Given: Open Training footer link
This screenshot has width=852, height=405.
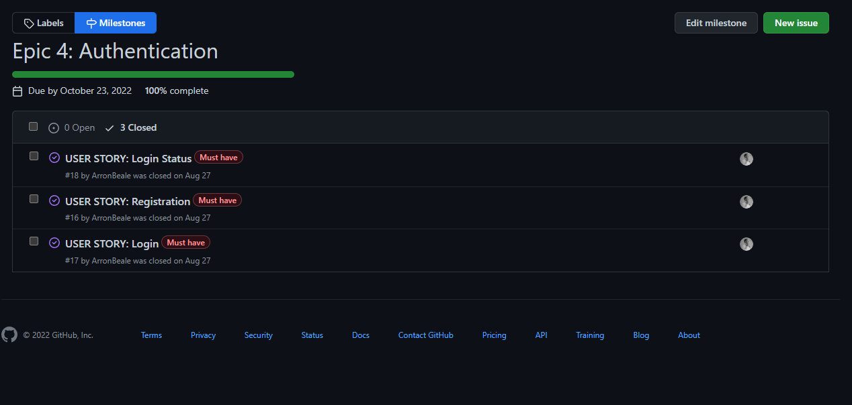Looking at the screenshot, I should pos(590,335).
